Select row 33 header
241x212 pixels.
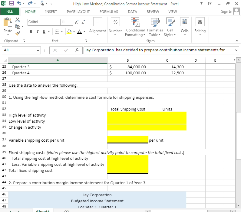[x=4, y=115]
